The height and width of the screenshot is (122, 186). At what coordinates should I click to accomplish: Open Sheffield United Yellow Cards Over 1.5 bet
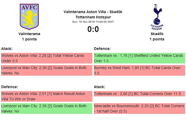pyautogui.click(x=139, y=58)
